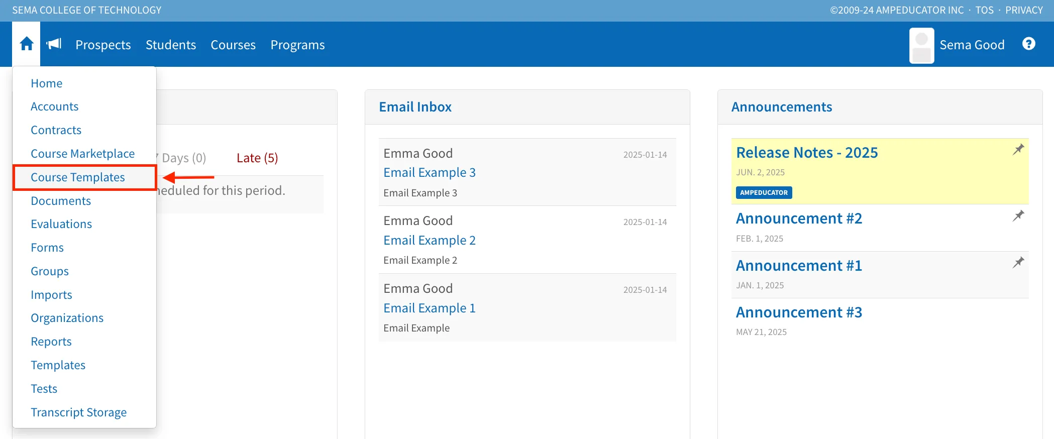Select Home in the dropdown menu

click(x=47, y=83)
